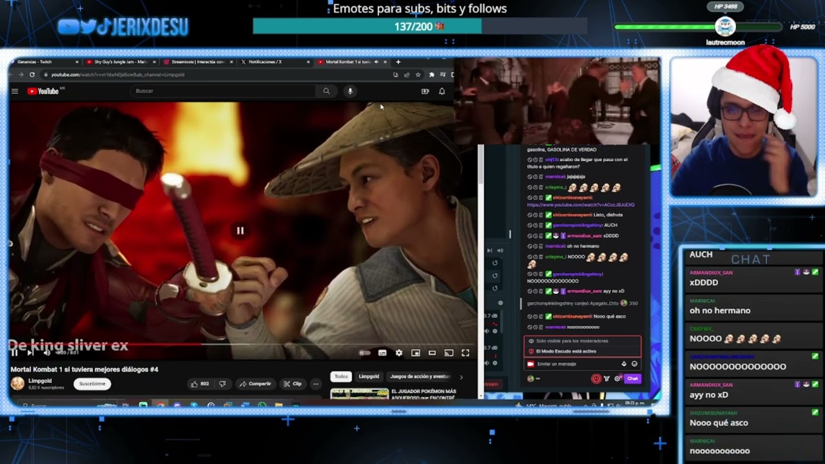Open the YouTube hamburger guide menu

click(x=15, y=91)
